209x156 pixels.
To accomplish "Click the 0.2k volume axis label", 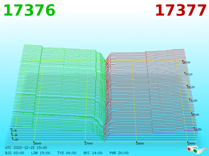I will (x=14, y=135).
